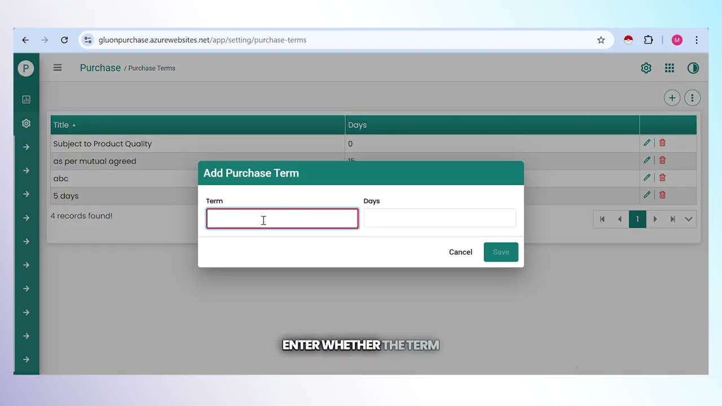Open the P profile circle in sidebar

point(25,68)
